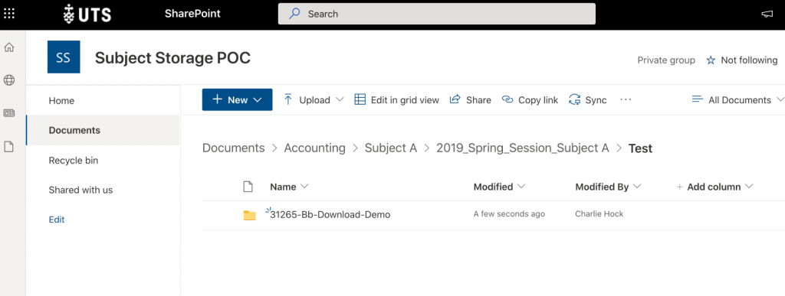This screenshot has height=296, width=785.
Task: Open the SharePoint home link
Action: [x=192, y=14]
